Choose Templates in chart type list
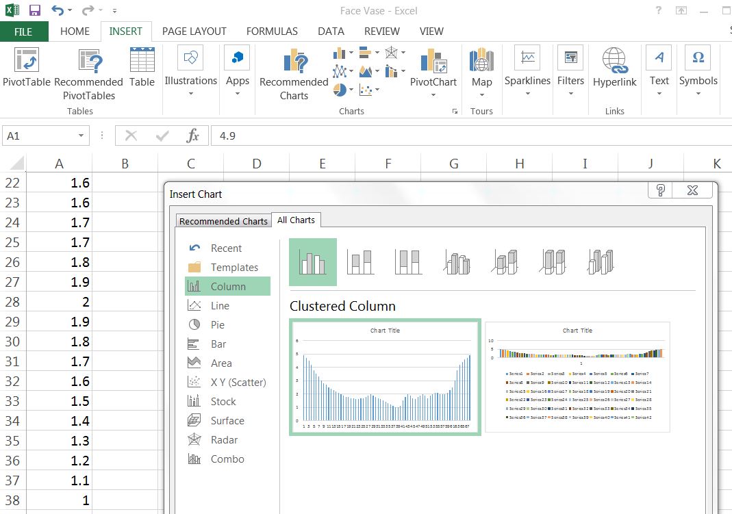The height and width of the screenshot is (514, 732). point(227,267)
